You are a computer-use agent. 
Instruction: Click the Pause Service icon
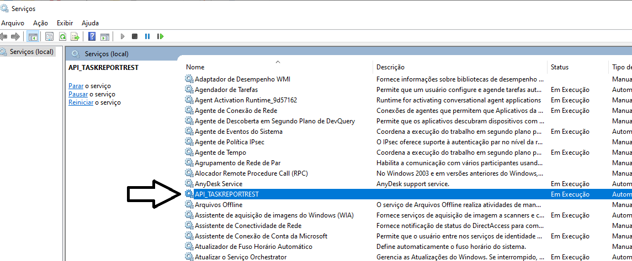(147, 36)
